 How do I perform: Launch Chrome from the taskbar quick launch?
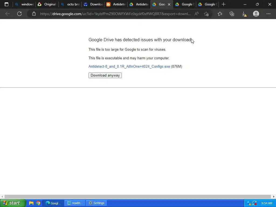tap(38, 203)
